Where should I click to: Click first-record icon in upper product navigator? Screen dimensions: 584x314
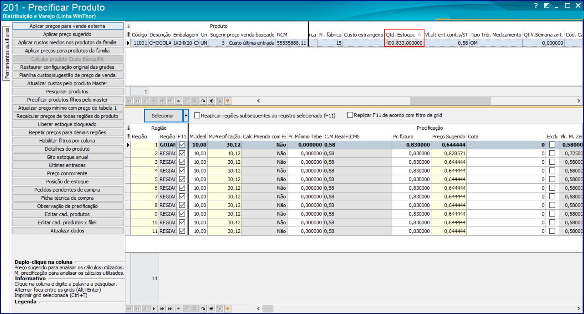click(129, 101)
